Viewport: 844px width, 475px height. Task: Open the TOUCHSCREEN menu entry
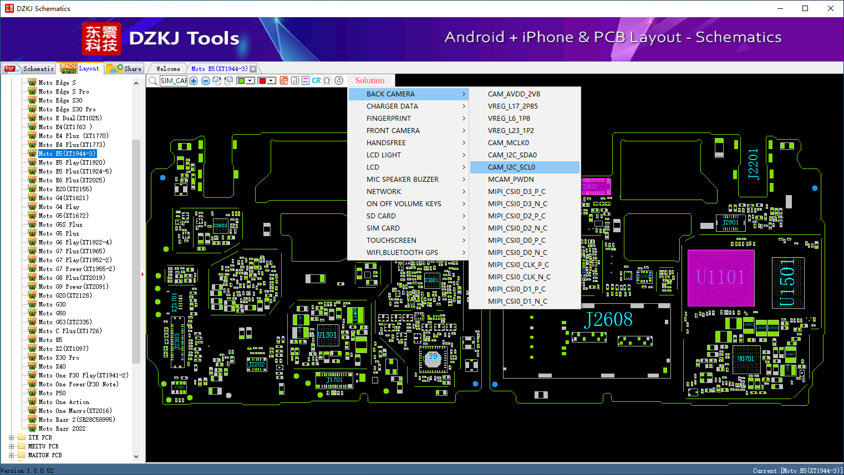point(408,241)
